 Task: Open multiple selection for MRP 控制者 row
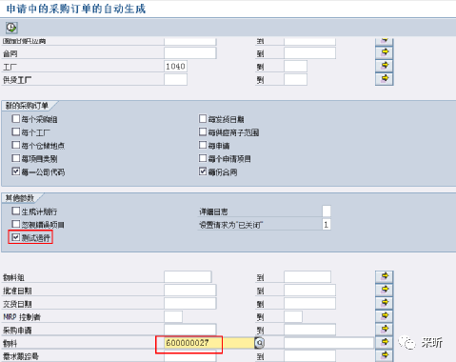point(385,316)
